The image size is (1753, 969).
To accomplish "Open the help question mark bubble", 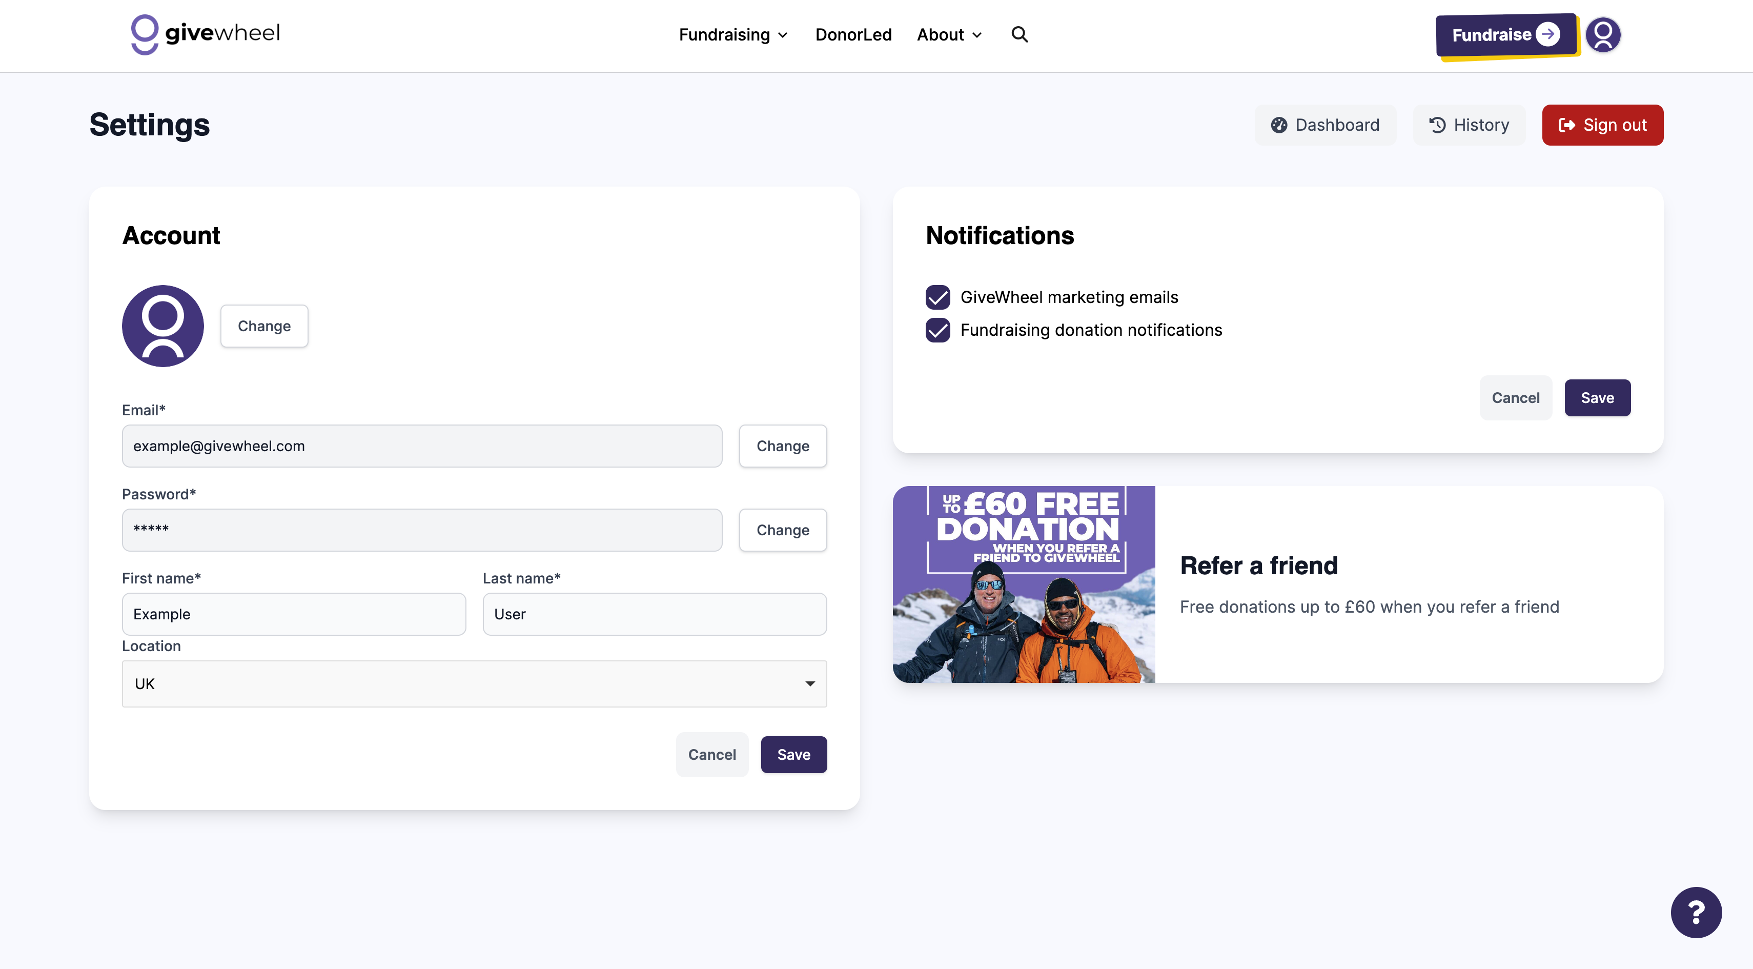I will (x=1695, y=912).
